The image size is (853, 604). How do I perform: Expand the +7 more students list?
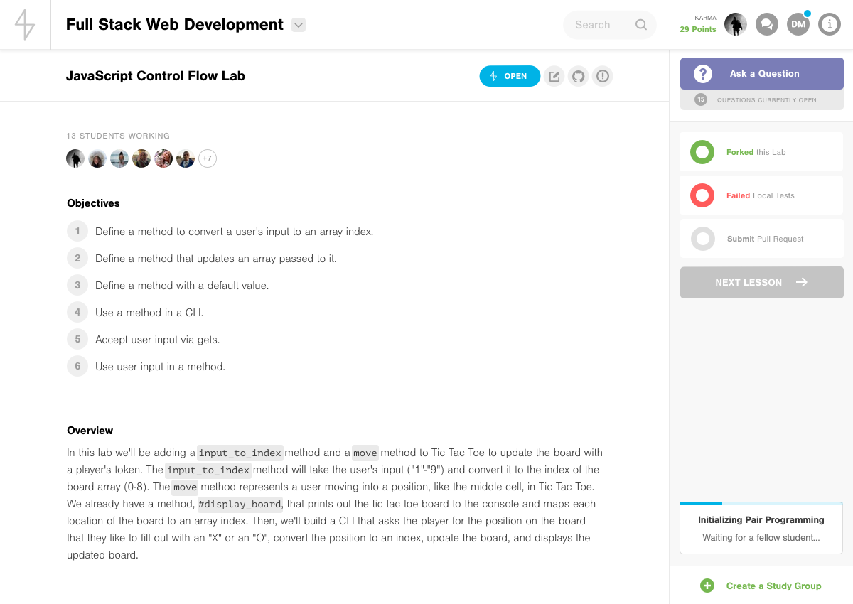(x=207, y=158)
